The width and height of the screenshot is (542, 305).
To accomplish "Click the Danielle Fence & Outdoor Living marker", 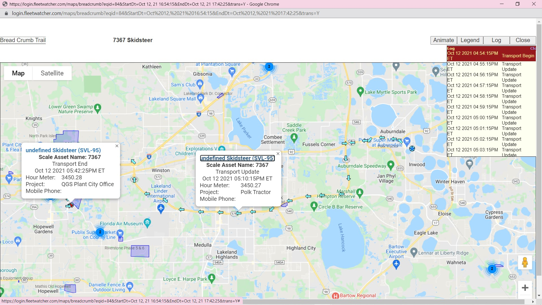I will 130,286.
